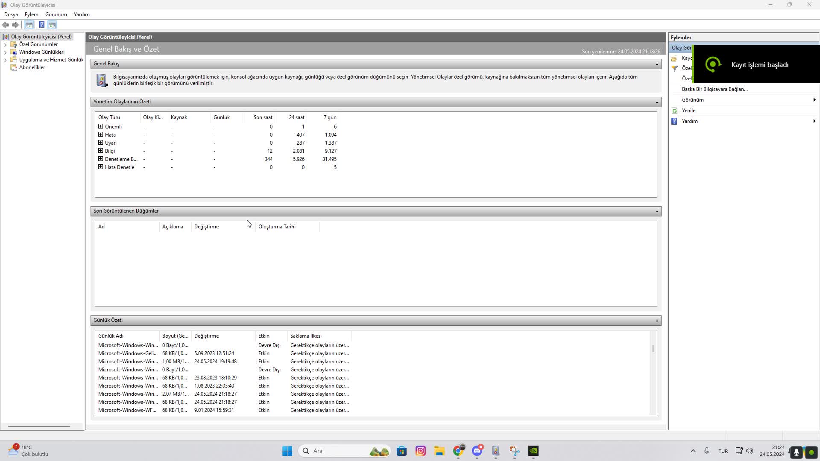820x461 pixels.
Task: Expand the Önemli event type row
Action: (101, 126)
